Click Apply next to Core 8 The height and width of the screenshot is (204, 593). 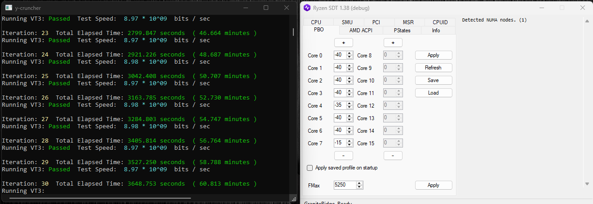point(434,55)
